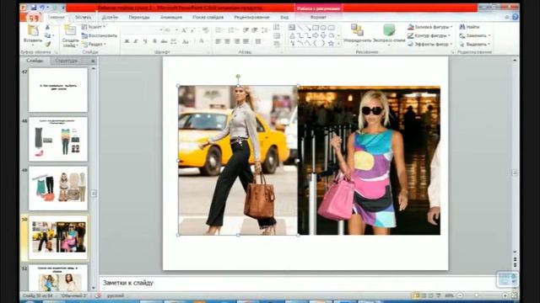
Task: Switch to the Animation (Анимация) tab
Action: [x=171, y=17]
